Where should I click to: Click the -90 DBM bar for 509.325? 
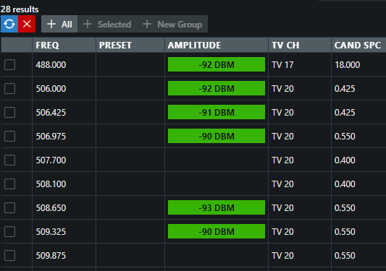(x=217, y=231)
